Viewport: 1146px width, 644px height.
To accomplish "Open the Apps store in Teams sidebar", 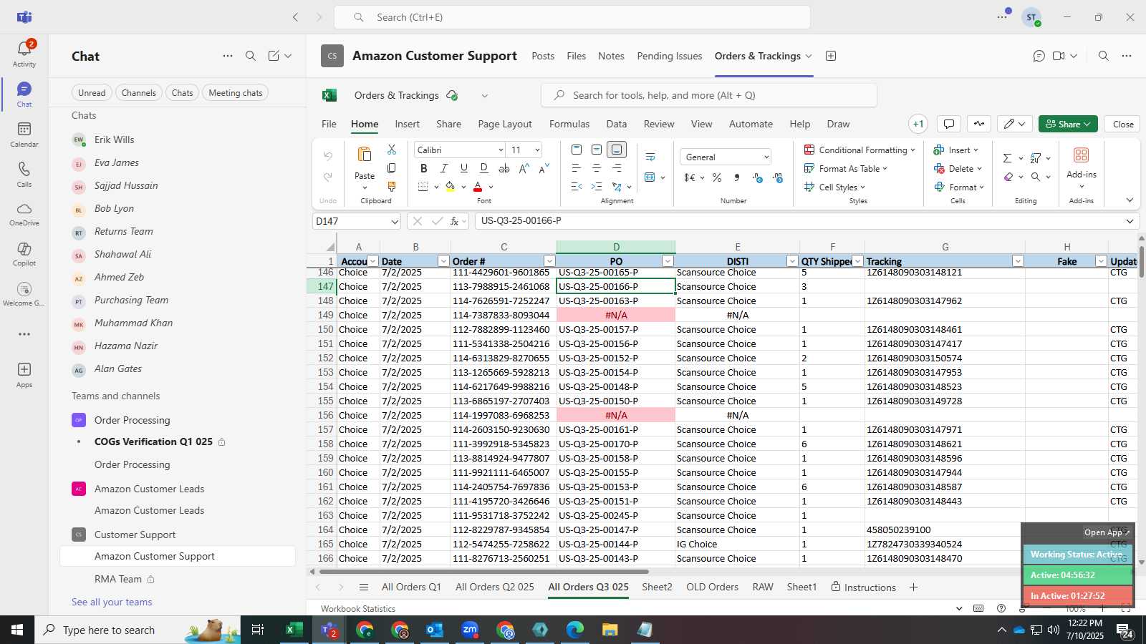I will coord(24,375).
